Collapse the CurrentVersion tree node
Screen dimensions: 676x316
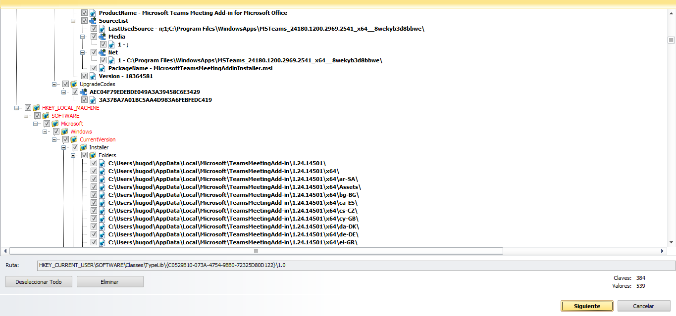click(x=54, y=139)
